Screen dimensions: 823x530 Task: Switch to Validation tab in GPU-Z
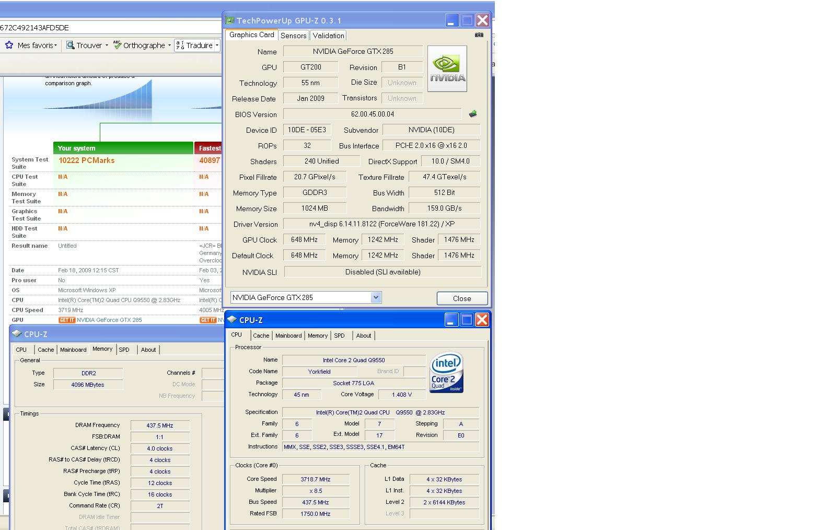(328, 36)
